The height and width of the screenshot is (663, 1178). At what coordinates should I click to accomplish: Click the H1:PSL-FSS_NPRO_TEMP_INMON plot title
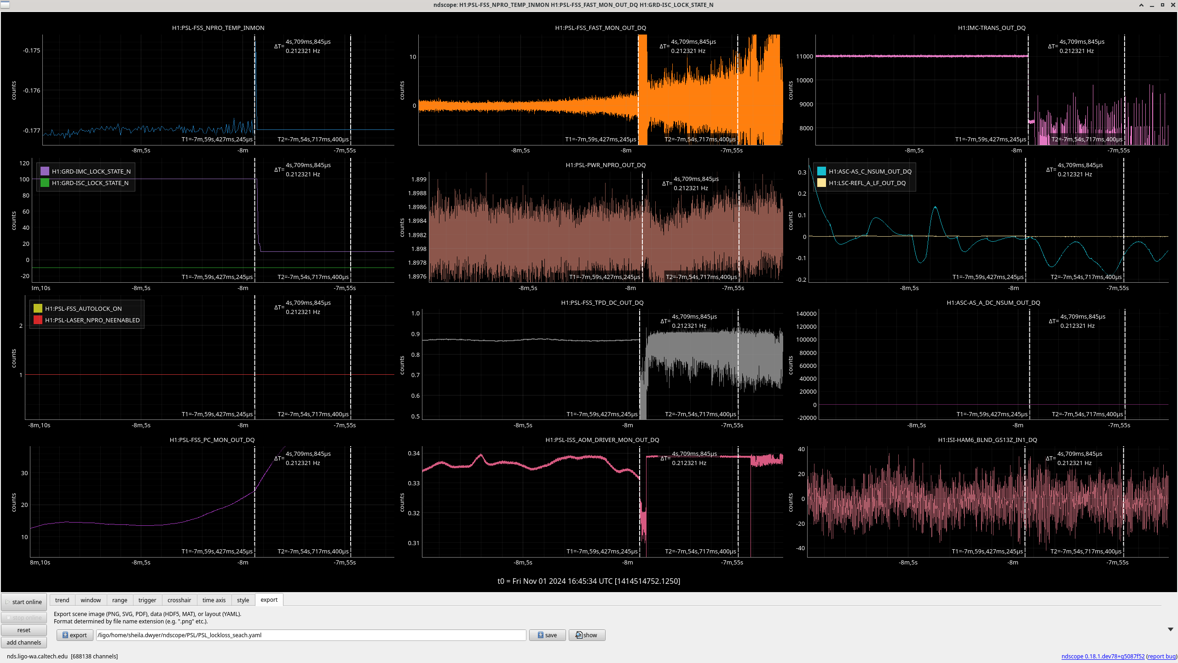coord(218,28)
